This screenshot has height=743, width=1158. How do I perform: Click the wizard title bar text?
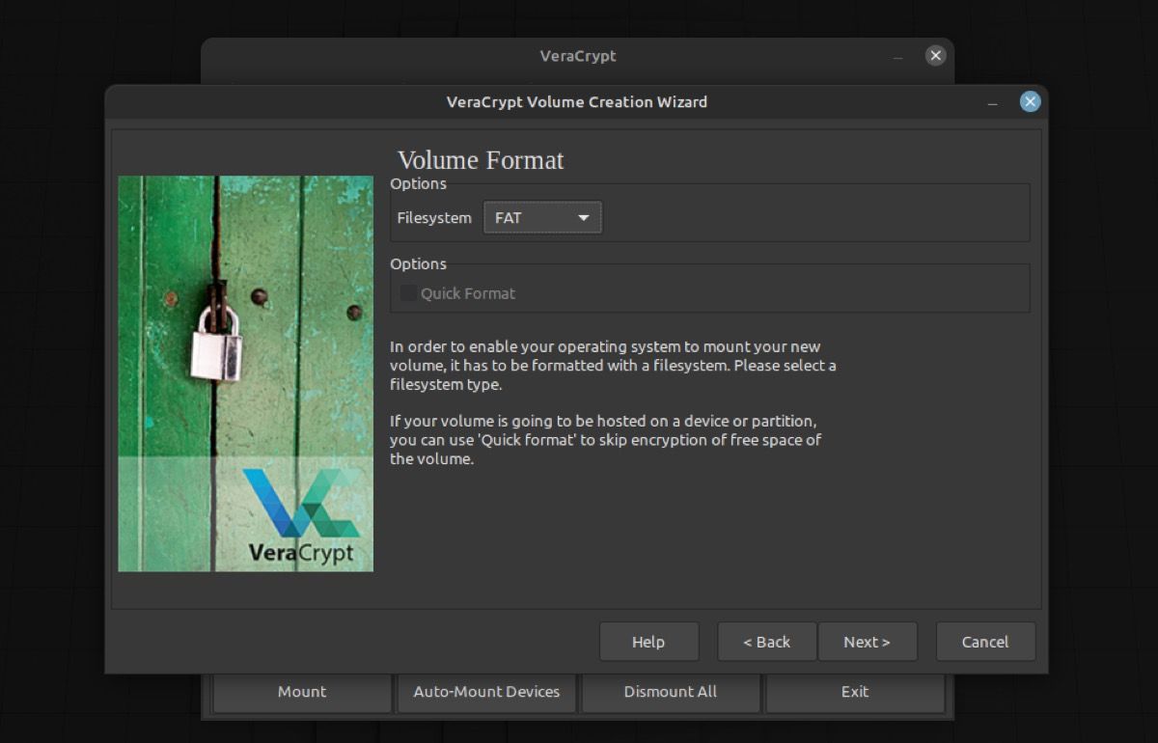tap(577, 101)
